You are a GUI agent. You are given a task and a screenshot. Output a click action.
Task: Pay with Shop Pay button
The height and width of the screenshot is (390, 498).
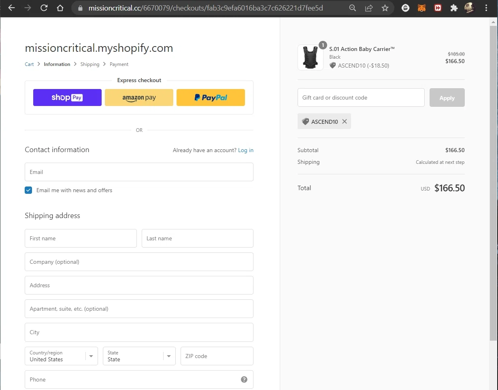click(x=67, y=97)
